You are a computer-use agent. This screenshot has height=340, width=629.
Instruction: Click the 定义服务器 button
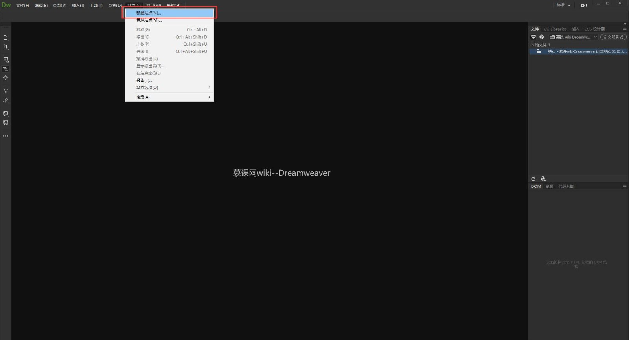tap(613, 37)
